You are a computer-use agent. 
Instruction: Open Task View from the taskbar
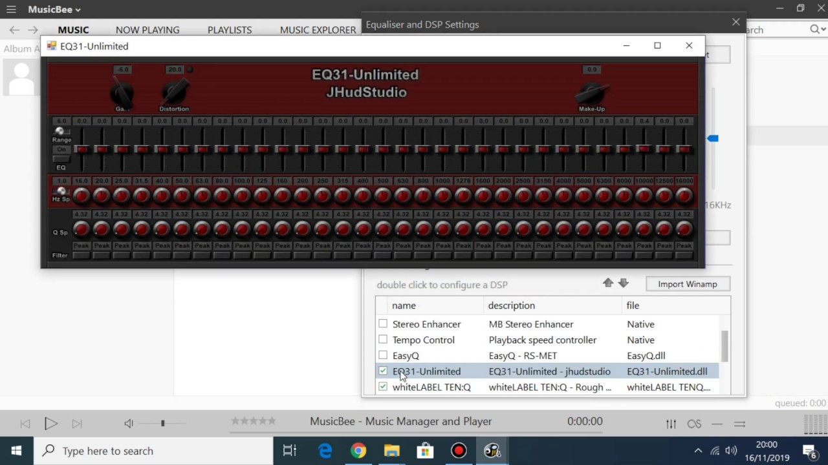pyautogui.click(x=290, y=451)
